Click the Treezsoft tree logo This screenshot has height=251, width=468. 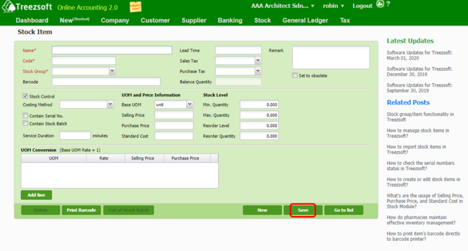[8, 7]
